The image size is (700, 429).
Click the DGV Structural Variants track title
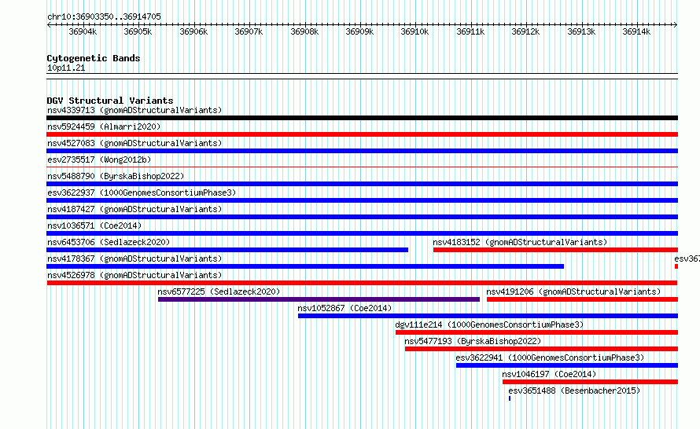(x=110, y=101)
